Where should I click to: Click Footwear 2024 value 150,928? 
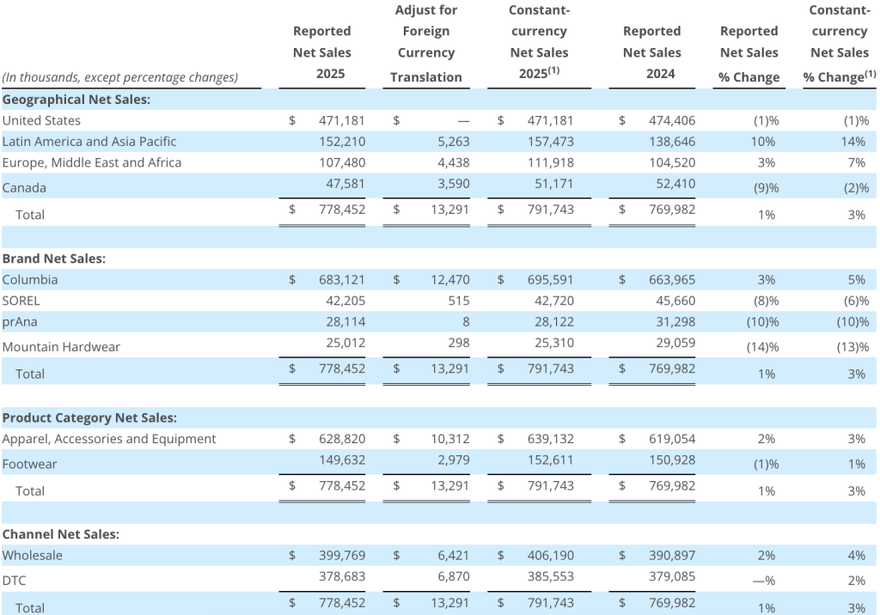coord(672,460)
